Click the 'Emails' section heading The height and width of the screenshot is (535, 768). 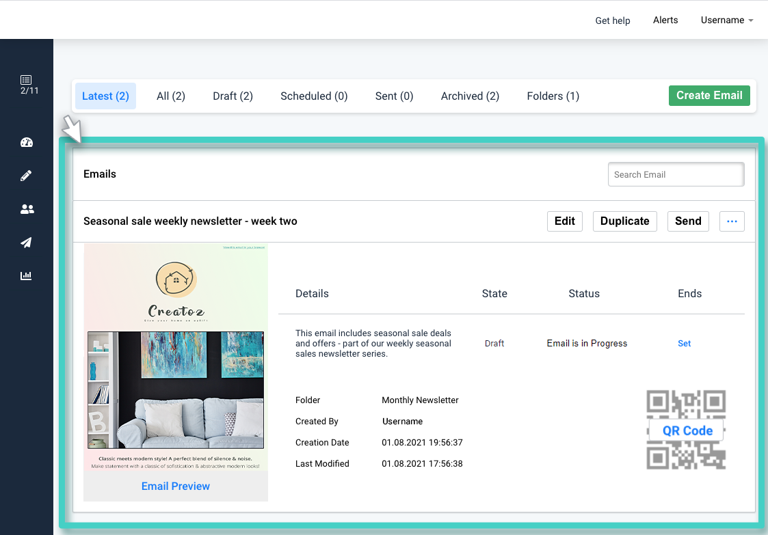tap(99, 174)
